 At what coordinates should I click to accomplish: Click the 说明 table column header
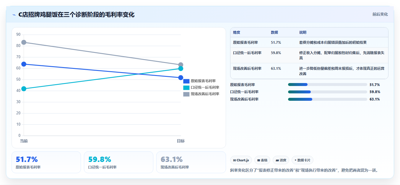[303, 33]
